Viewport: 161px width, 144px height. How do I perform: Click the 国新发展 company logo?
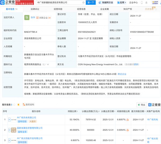click(x=14, y=130)
